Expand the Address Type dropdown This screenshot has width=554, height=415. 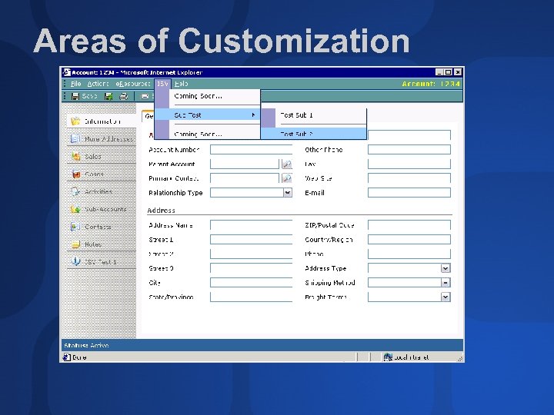[x=446, y=268]
